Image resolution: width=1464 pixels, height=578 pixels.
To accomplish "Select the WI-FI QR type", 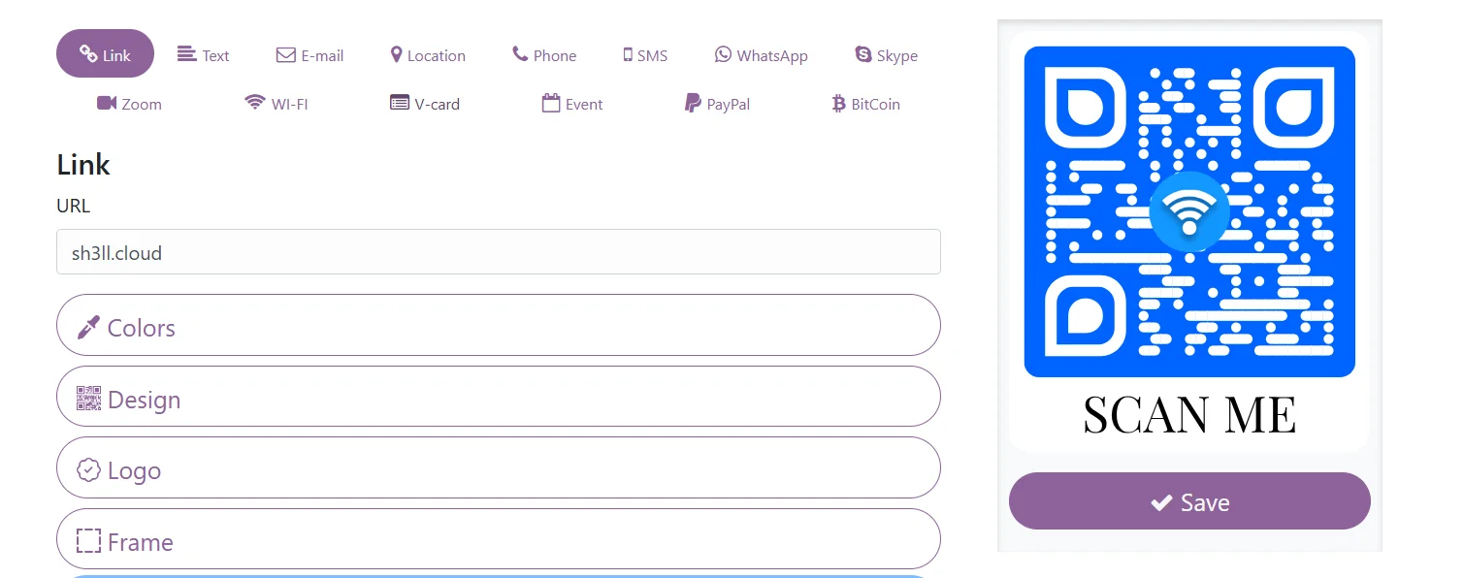I will point(276,104).
